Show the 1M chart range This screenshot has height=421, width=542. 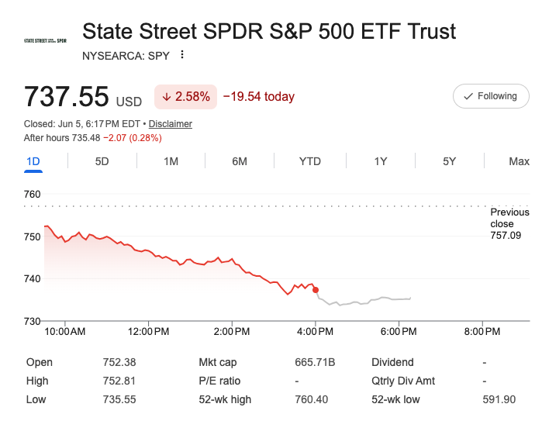[171, 161]
